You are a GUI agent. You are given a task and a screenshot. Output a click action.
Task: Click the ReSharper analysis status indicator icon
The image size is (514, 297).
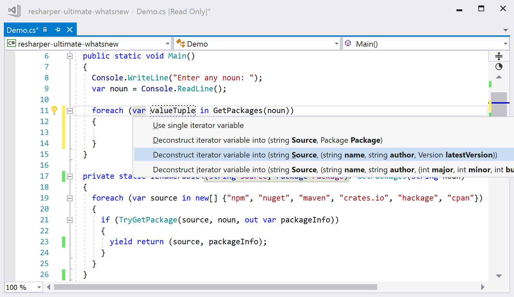pyautogui.click(x=499, y=67)
